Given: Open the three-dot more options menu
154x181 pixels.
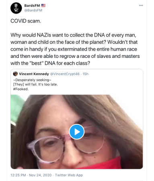Looking at the screenshot, I should (141, 5).
